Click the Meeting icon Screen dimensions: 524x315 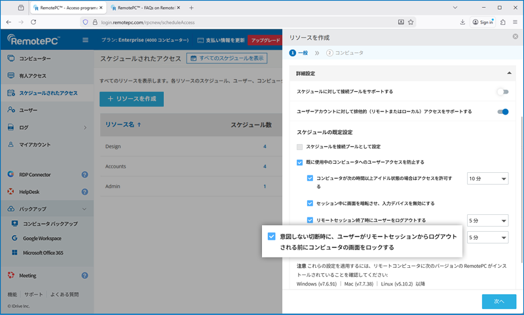pos(10,275)
